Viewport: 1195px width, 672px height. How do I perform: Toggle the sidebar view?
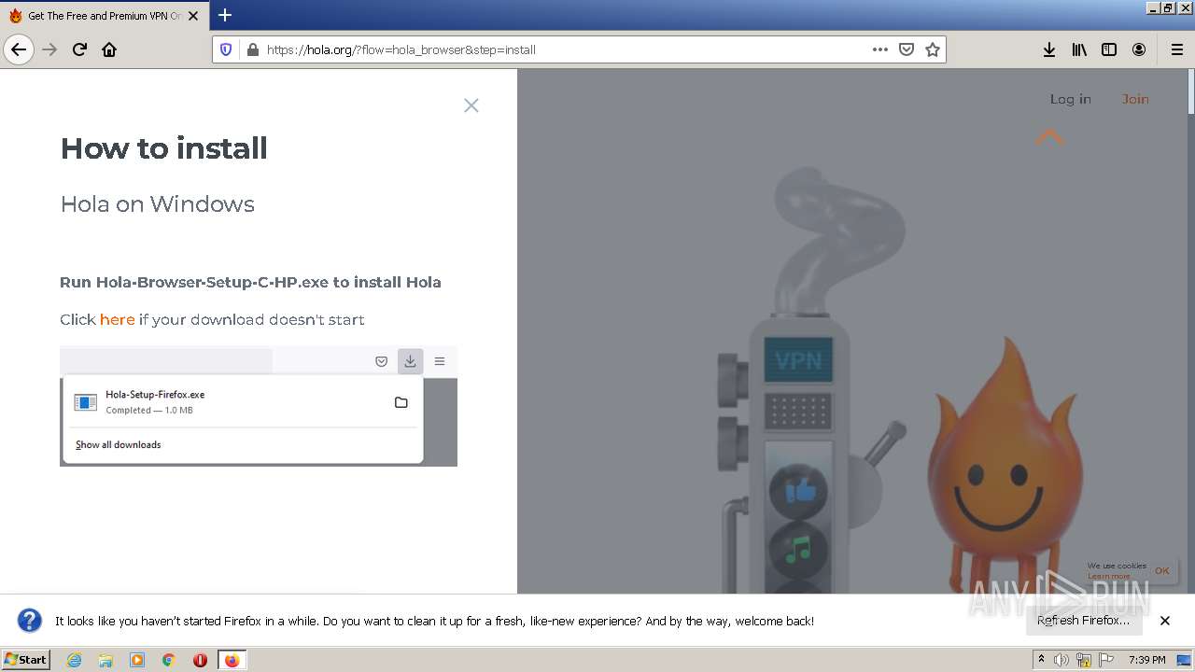pyautogui.click(x=1109, y=49)
